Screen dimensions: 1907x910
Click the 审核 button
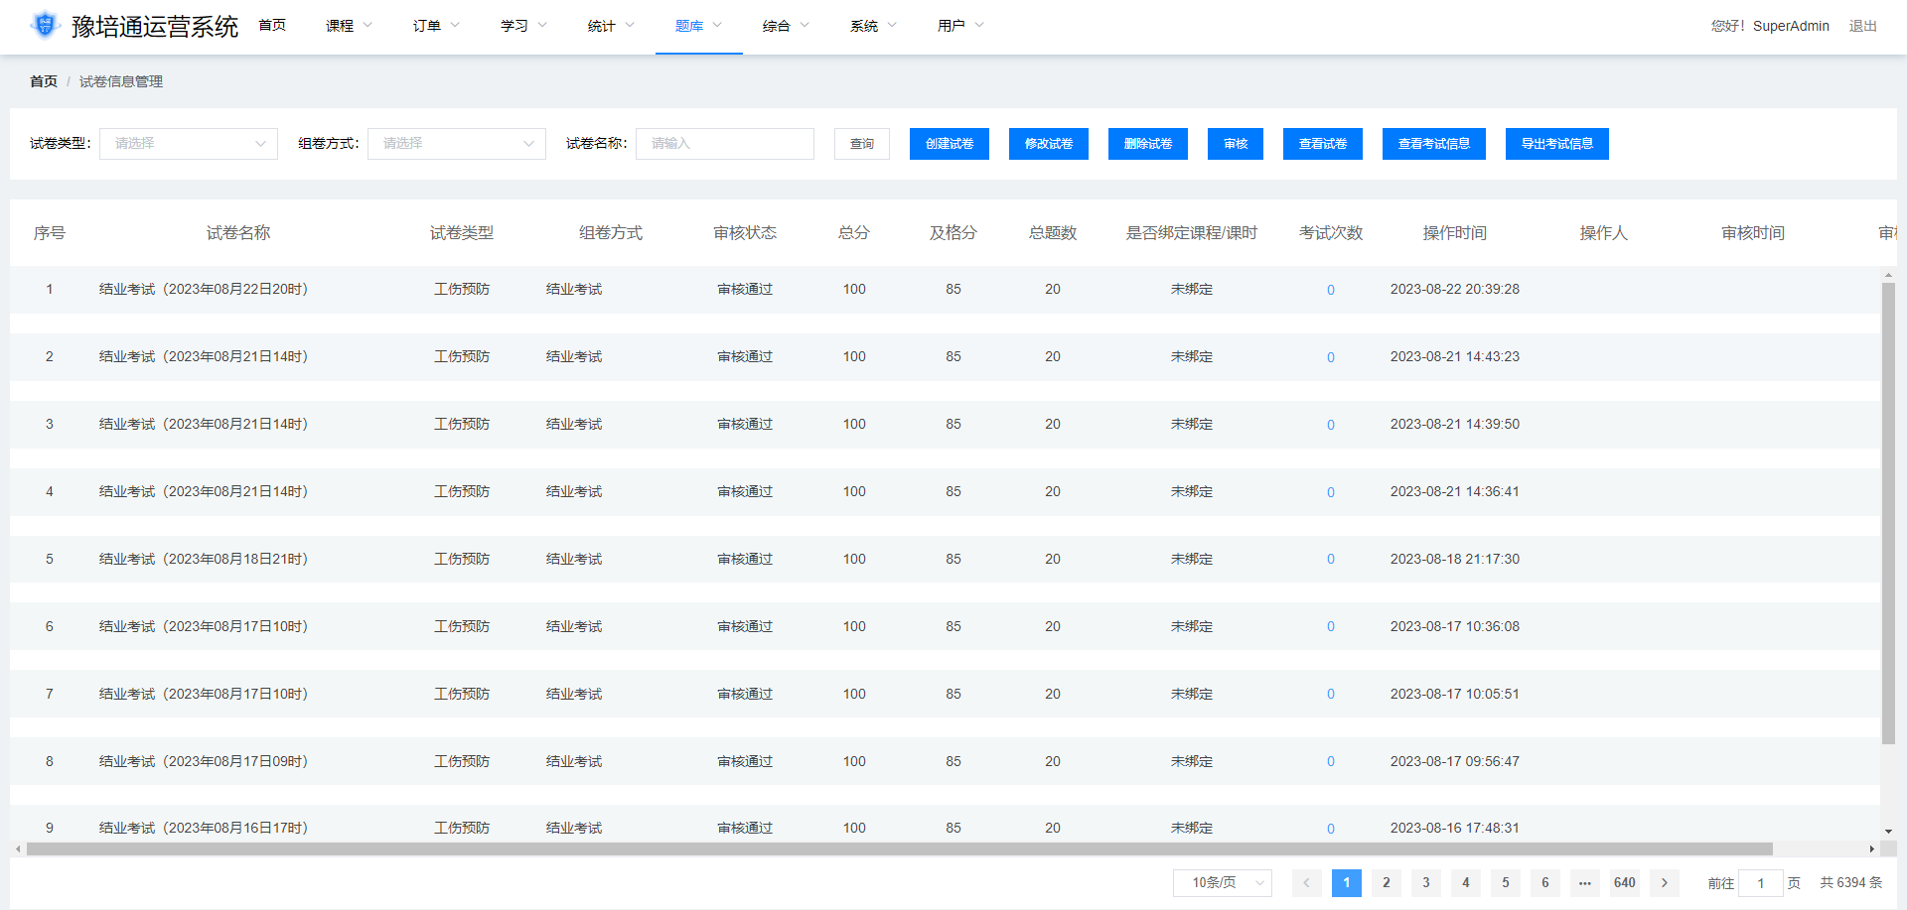click(1236, 143)
